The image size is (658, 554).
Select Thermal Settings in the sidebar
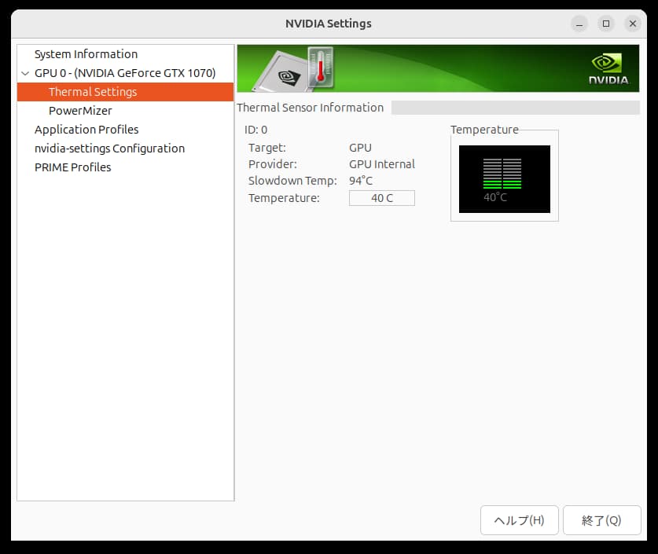tap(125, 92)
